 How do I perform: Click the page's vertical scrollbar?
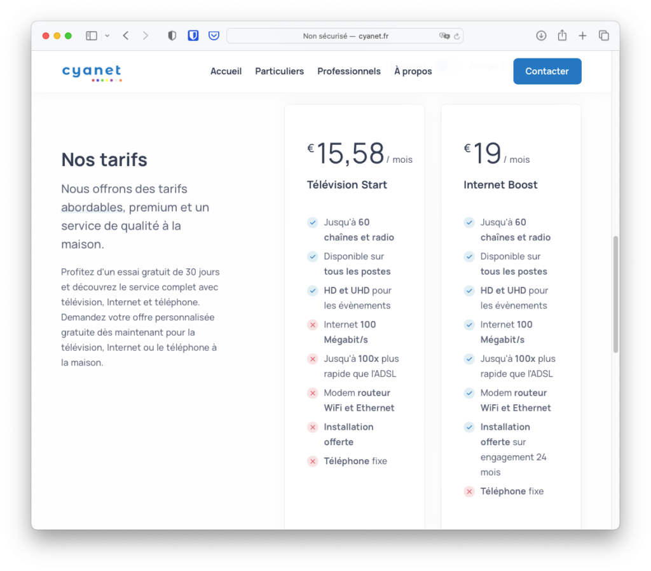[x=615, y=294]
